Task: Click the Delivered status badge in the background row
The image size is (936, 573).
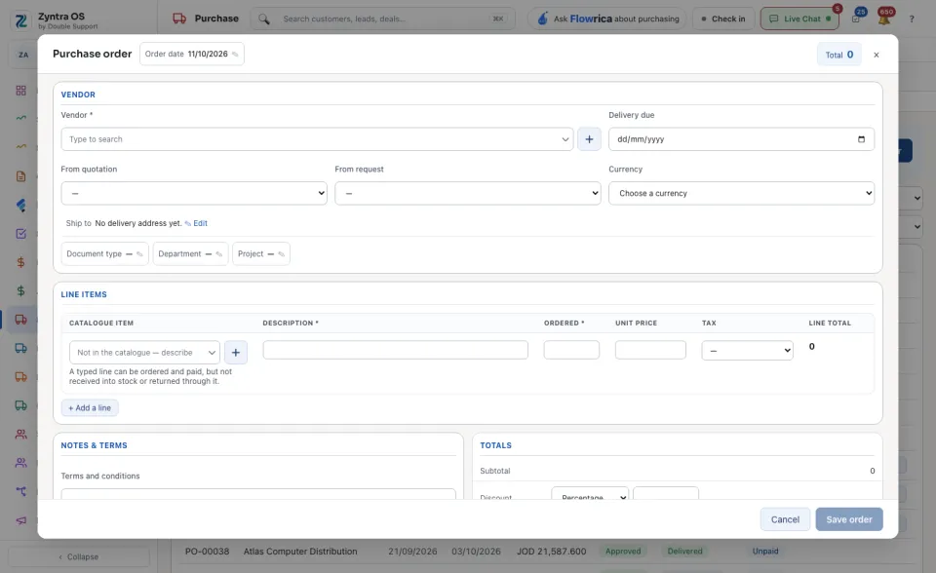Action: (x=684, y=552)
